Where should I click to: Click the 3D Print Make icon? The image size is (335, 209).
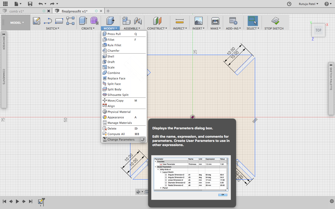(x=215, y=21)
